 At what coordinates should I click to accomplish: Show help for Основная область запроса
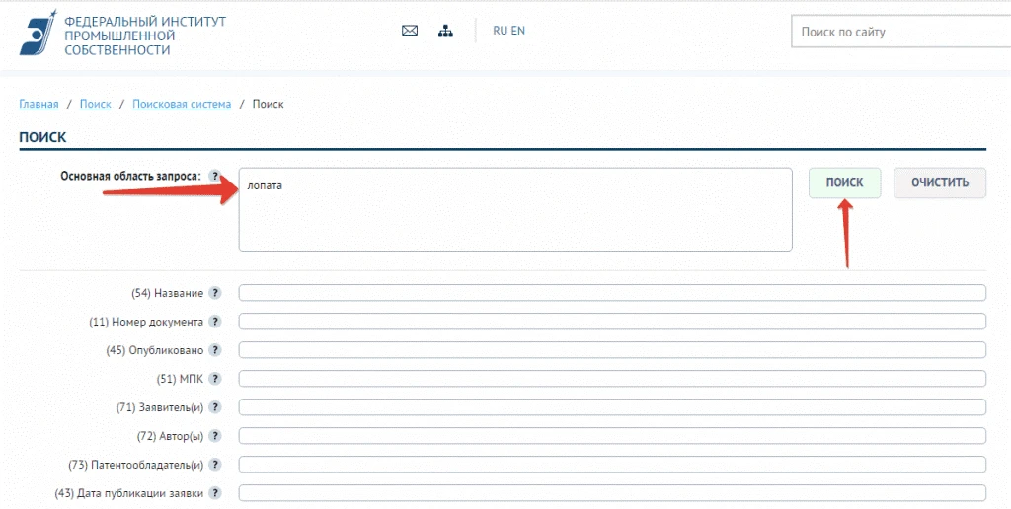coord(215,176)
